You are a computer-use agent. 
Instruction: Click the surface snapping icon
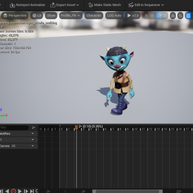click(x=180, y=16)
